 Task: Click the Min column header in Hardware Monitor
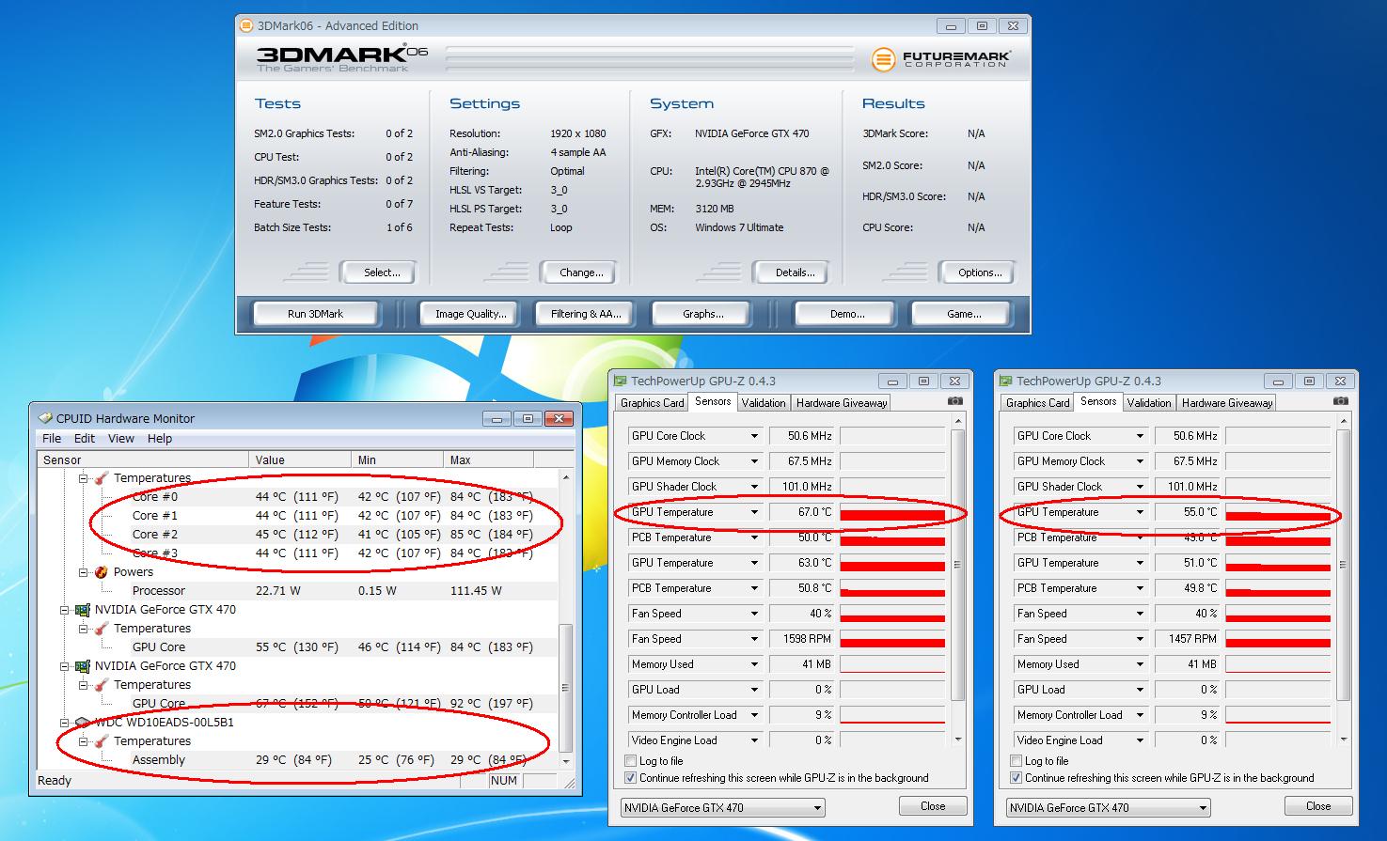(x=398, y=459)
